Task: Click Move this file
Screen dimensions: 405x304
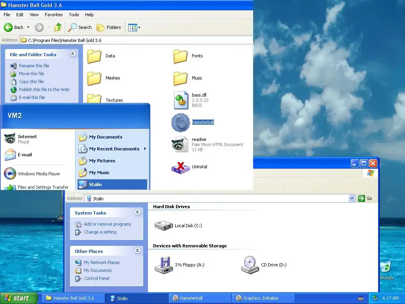Action: [x=32, y=74]
